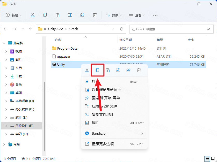The width and height of the screenshot is (217, 162).
Task: Click the Up arrow navigation button
Action: [30, 29]
